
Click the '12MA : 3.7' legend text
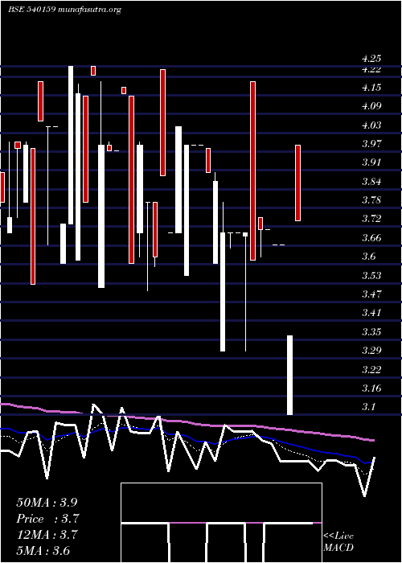(x=47, y=535)
